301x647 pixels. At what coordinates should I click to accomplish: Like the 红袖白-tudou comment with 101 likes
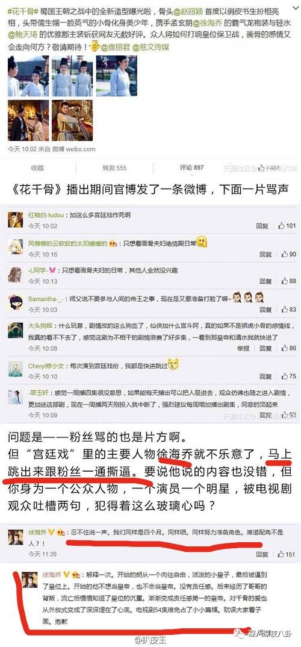click(x=287, y=226)
